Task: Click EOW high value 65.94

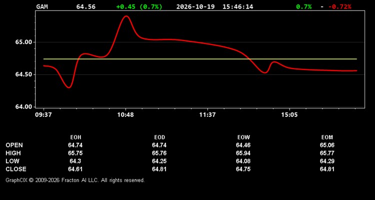Action: pyautogui.click(x=243, y=153)
